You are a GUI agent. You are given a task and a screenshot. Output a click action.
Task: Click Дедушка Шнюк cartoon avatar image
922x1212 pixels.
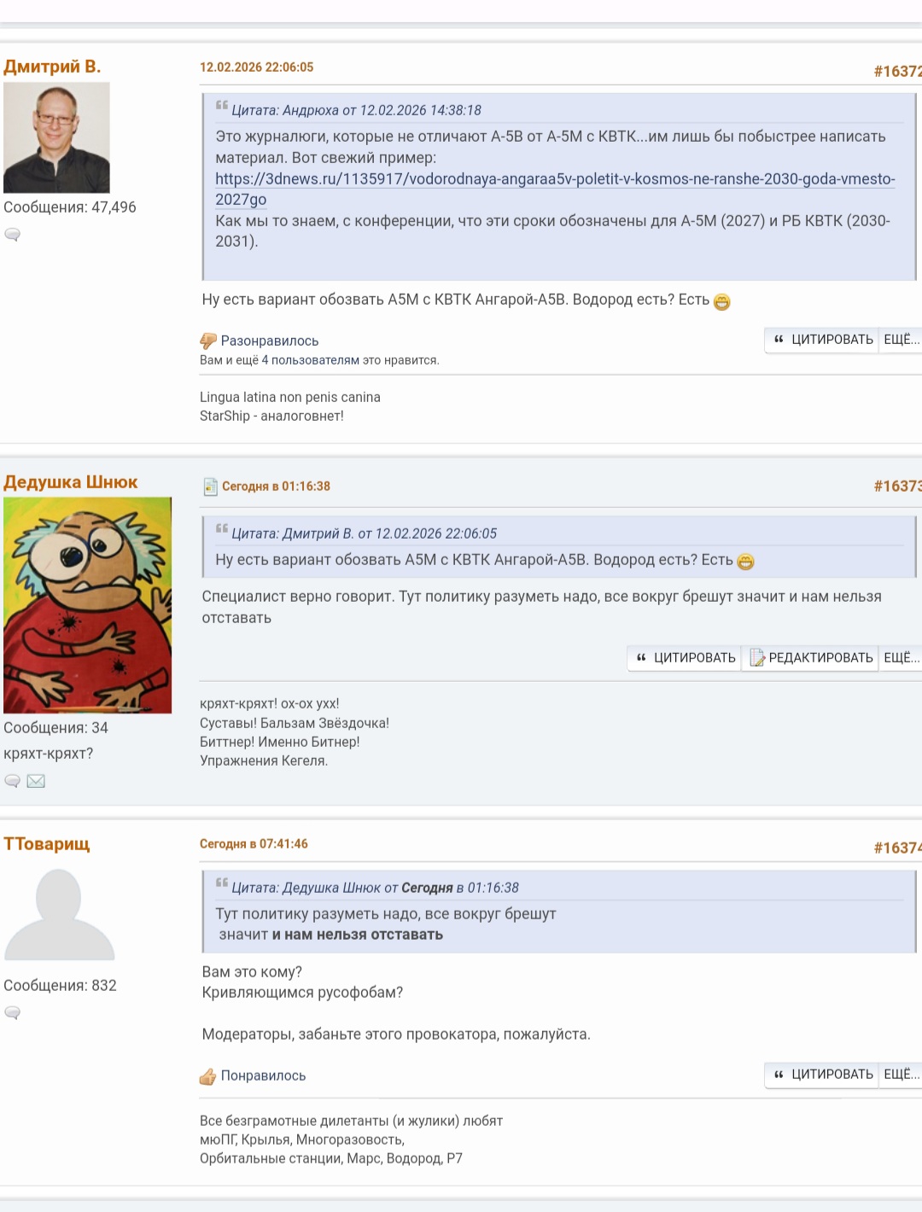point(87,605)
